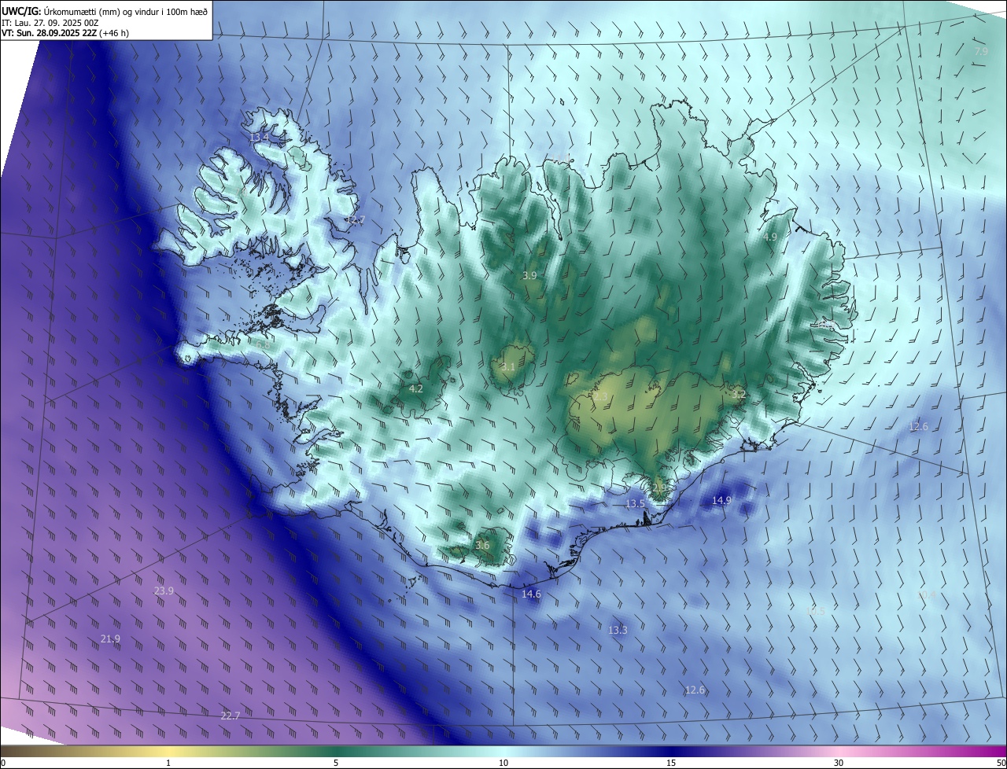Screen dimensions: 1007x769
Task: Click the 21.9 value on the map
Action: click(111, 638)
